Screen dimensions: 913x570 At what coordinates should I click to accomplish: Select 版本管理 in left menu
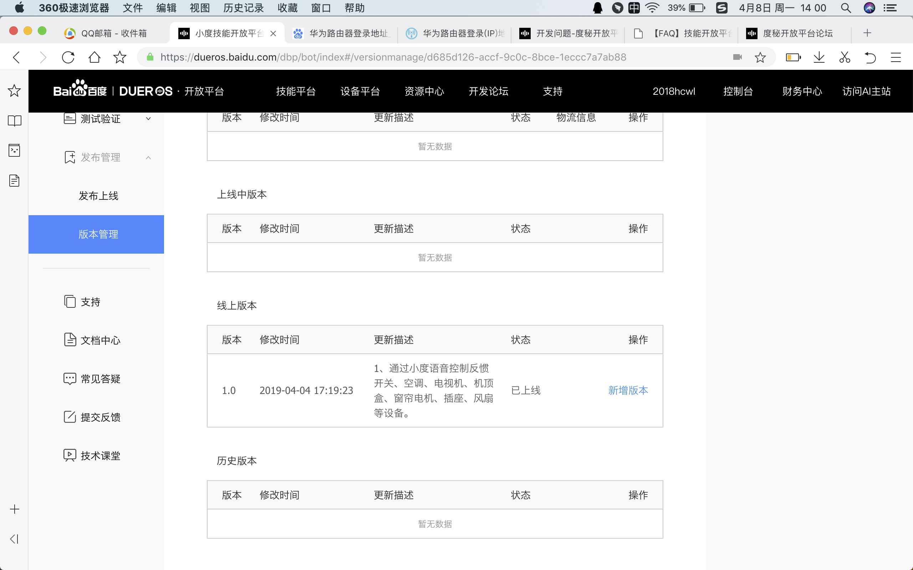tap(96, 234)
